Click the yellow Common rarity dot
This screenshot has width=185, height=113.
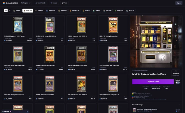click(133, 94)
